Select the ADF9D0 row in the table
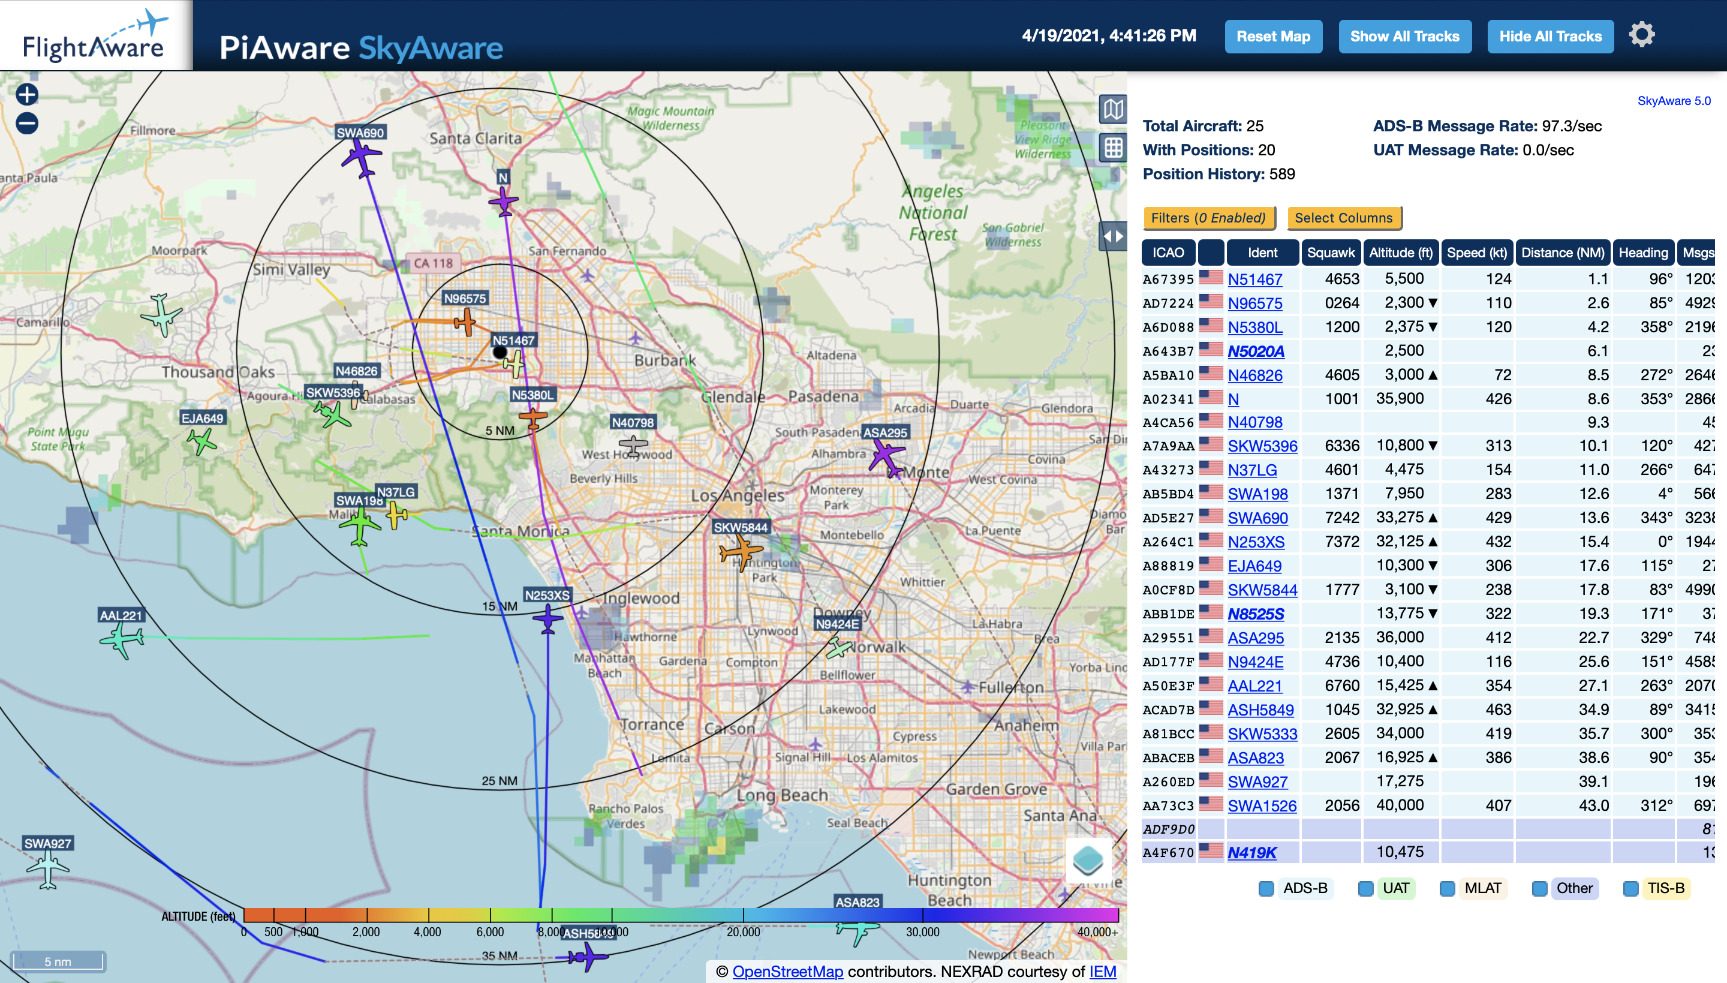This screenshot has height=983, width=1727. tap(1428, 829)
